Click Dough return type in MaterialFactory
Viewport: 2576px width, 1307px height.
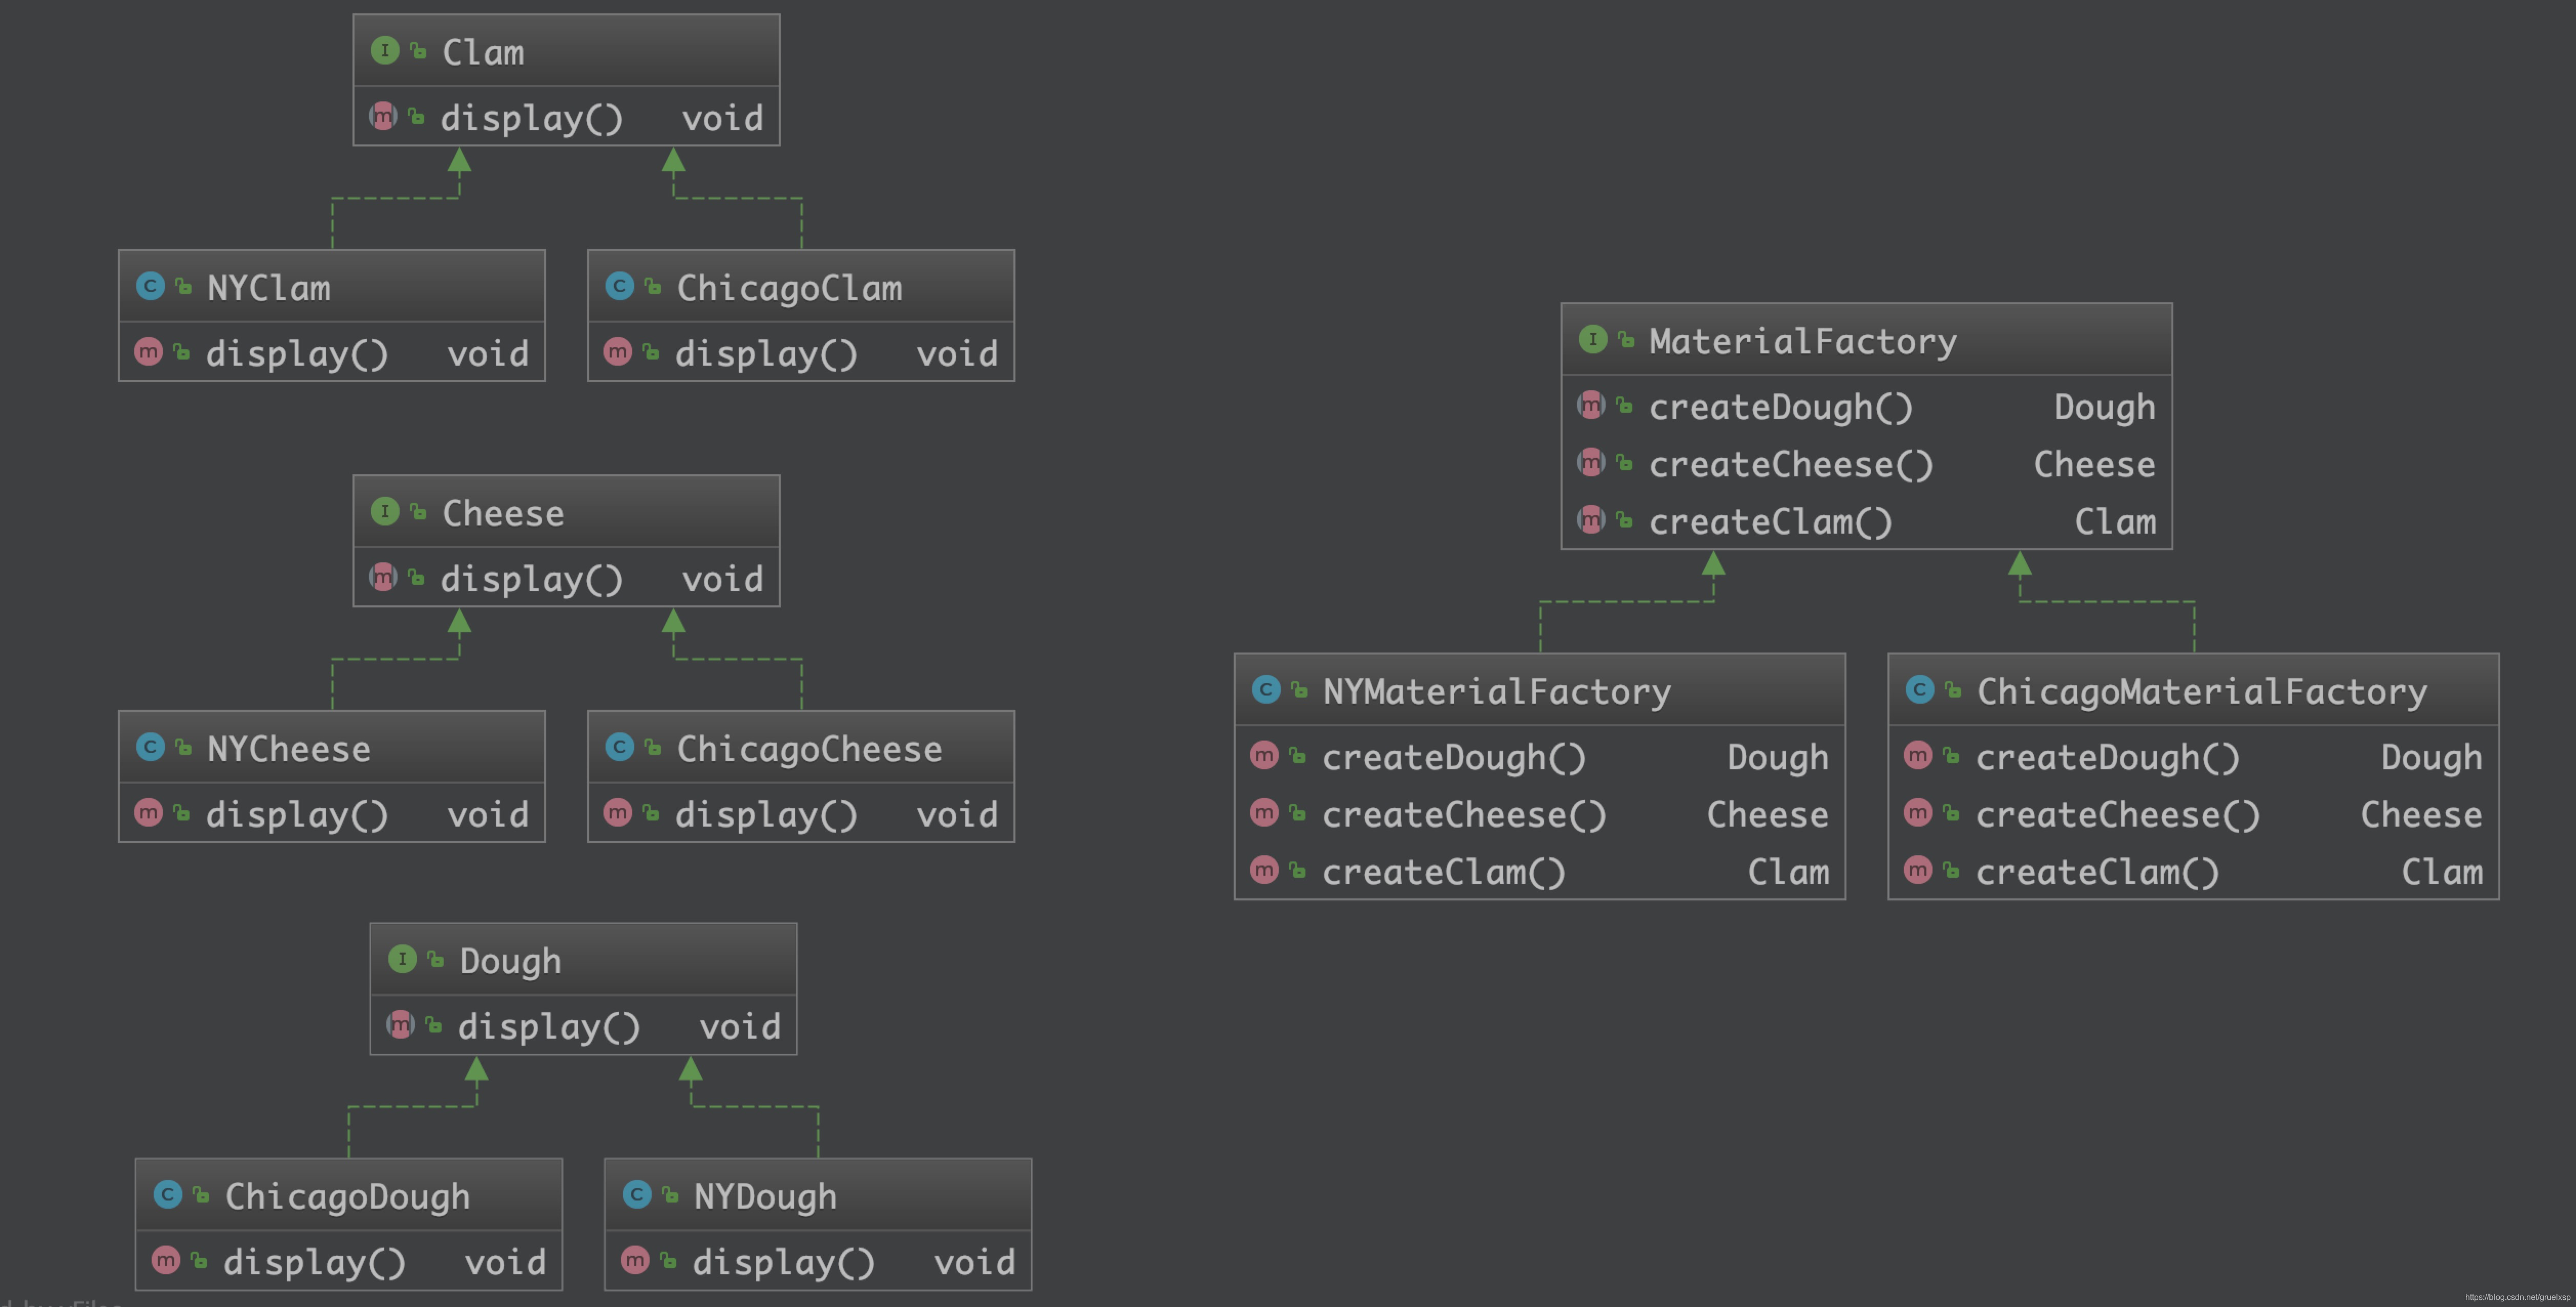[2105, 408]
